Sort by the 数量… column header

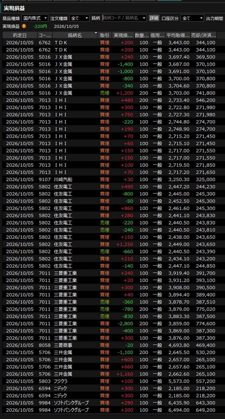point(142,35)
